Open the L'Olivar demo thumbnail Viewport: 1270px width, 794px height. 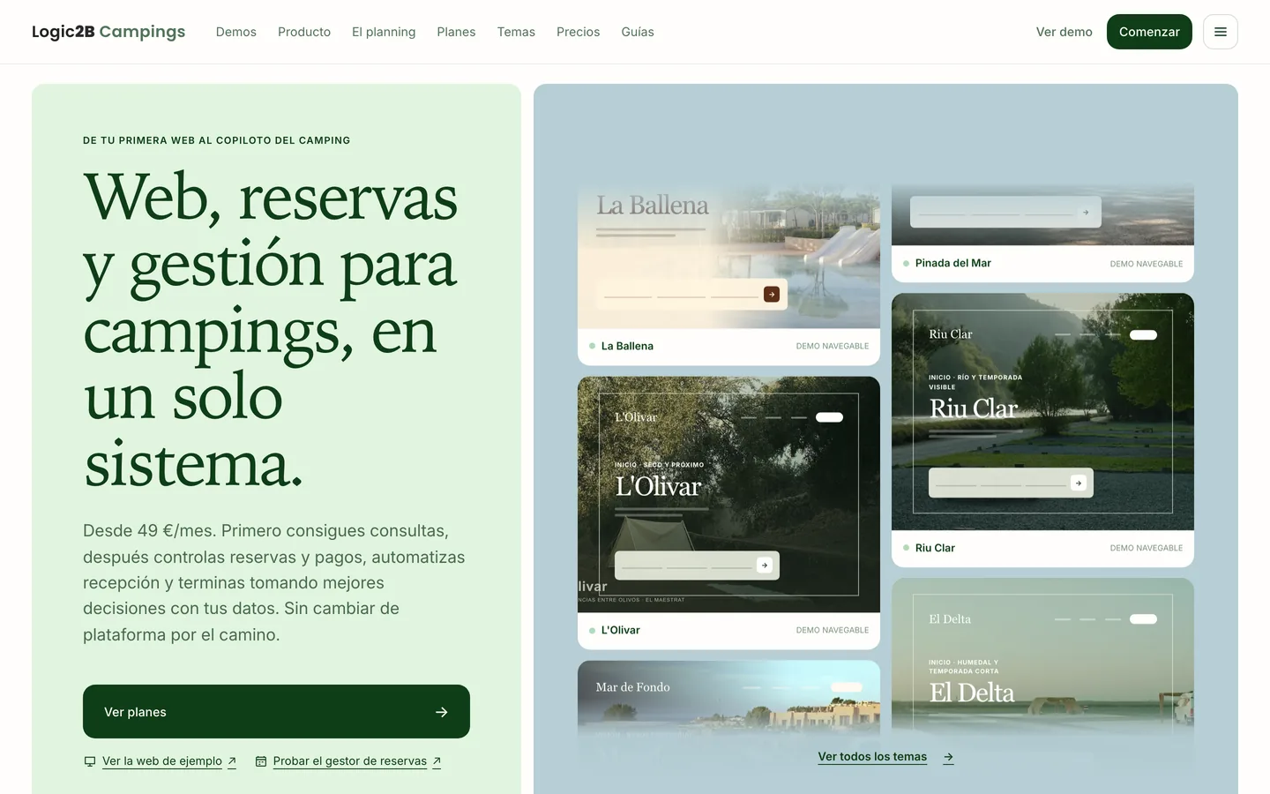coord(728,495)
